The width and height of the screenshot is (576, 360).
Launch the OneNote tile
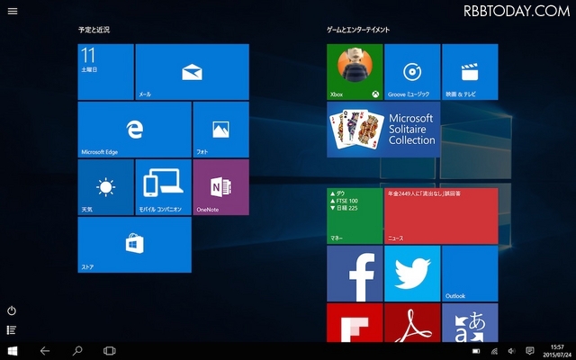click(x=220, y=187)
